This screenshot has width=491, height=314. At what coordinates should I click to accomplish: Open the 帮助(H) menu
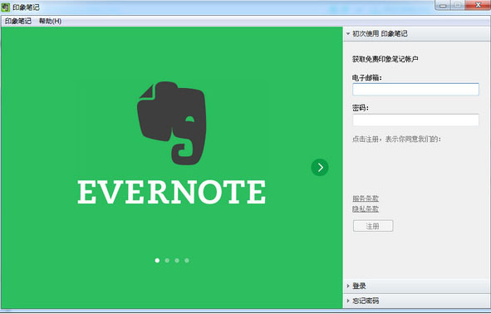[50, 21]
